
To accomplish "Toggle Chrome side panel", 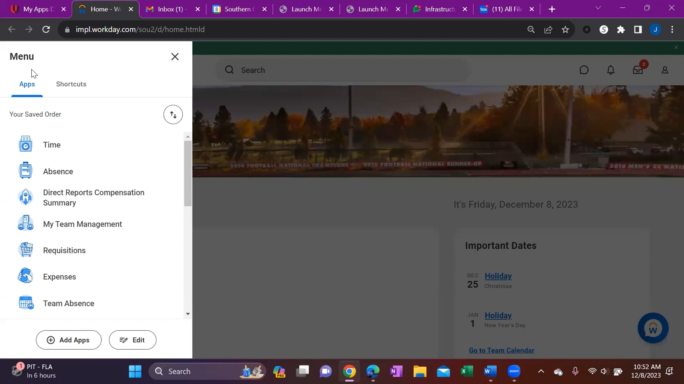I will [x=638, y=29].
